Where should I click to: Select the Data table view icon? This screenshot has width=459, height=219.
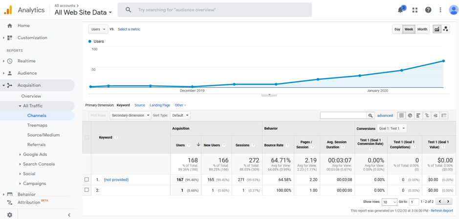(402, 116)
